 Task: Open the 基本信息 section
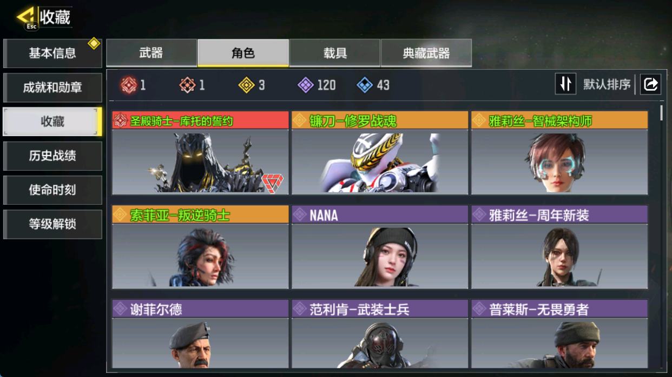point(52,53)
